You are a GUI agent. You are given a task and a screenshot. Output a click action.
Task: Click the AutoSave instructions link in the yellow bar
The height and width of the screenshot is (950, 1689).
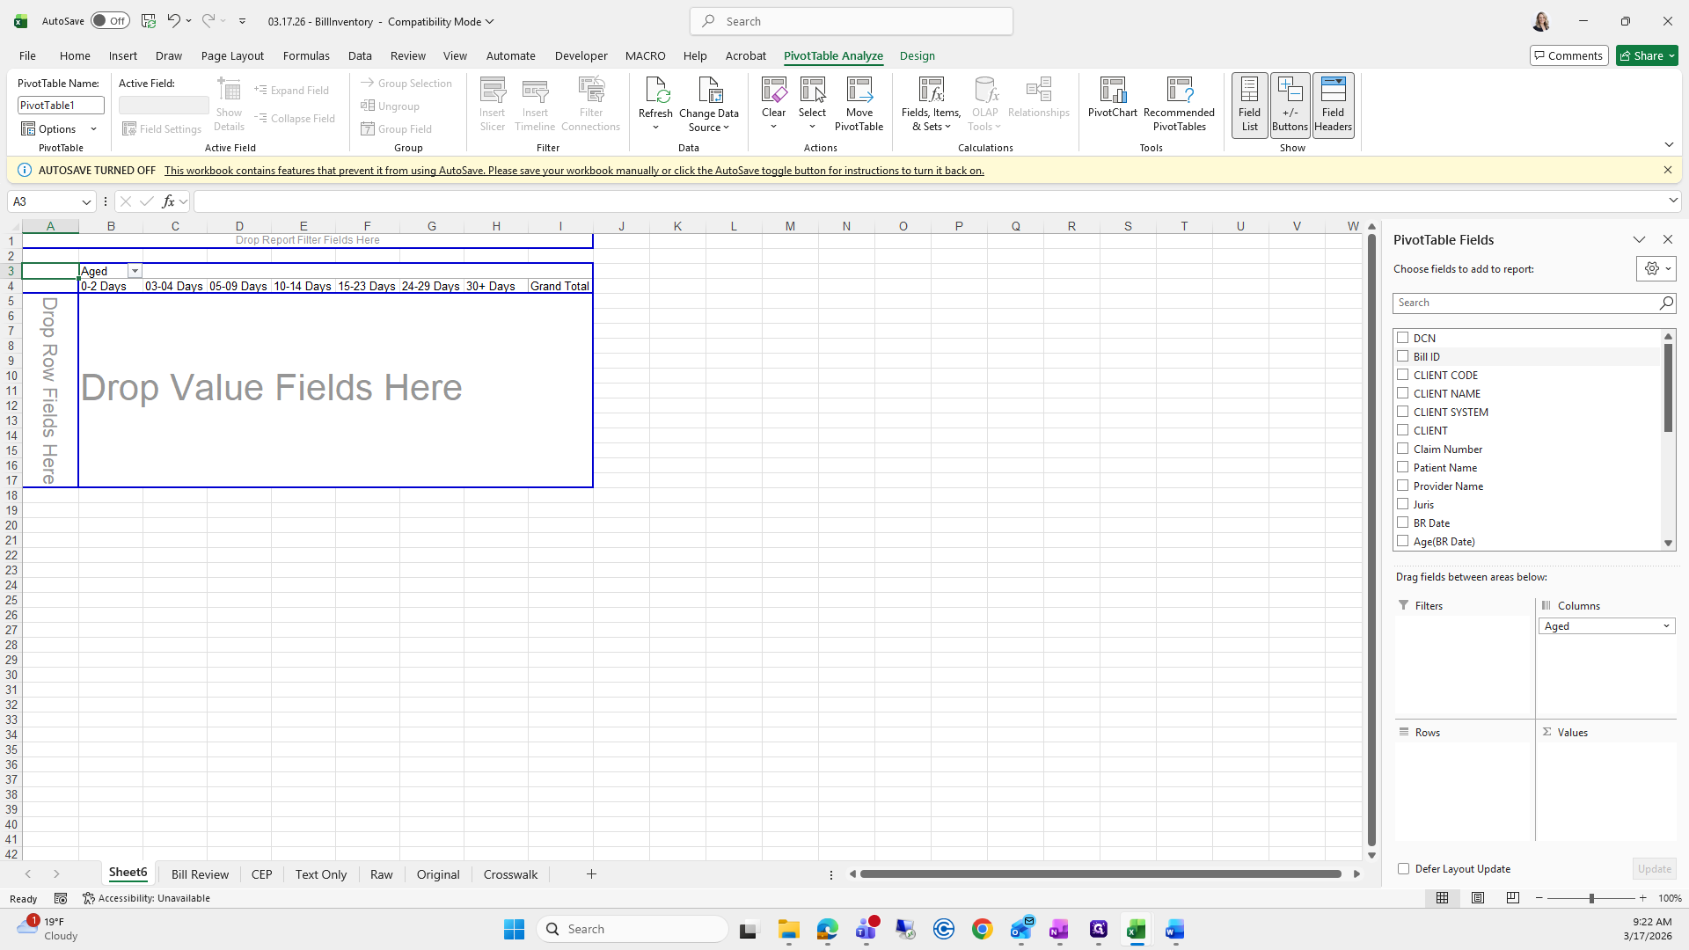(x=574, y=171)
